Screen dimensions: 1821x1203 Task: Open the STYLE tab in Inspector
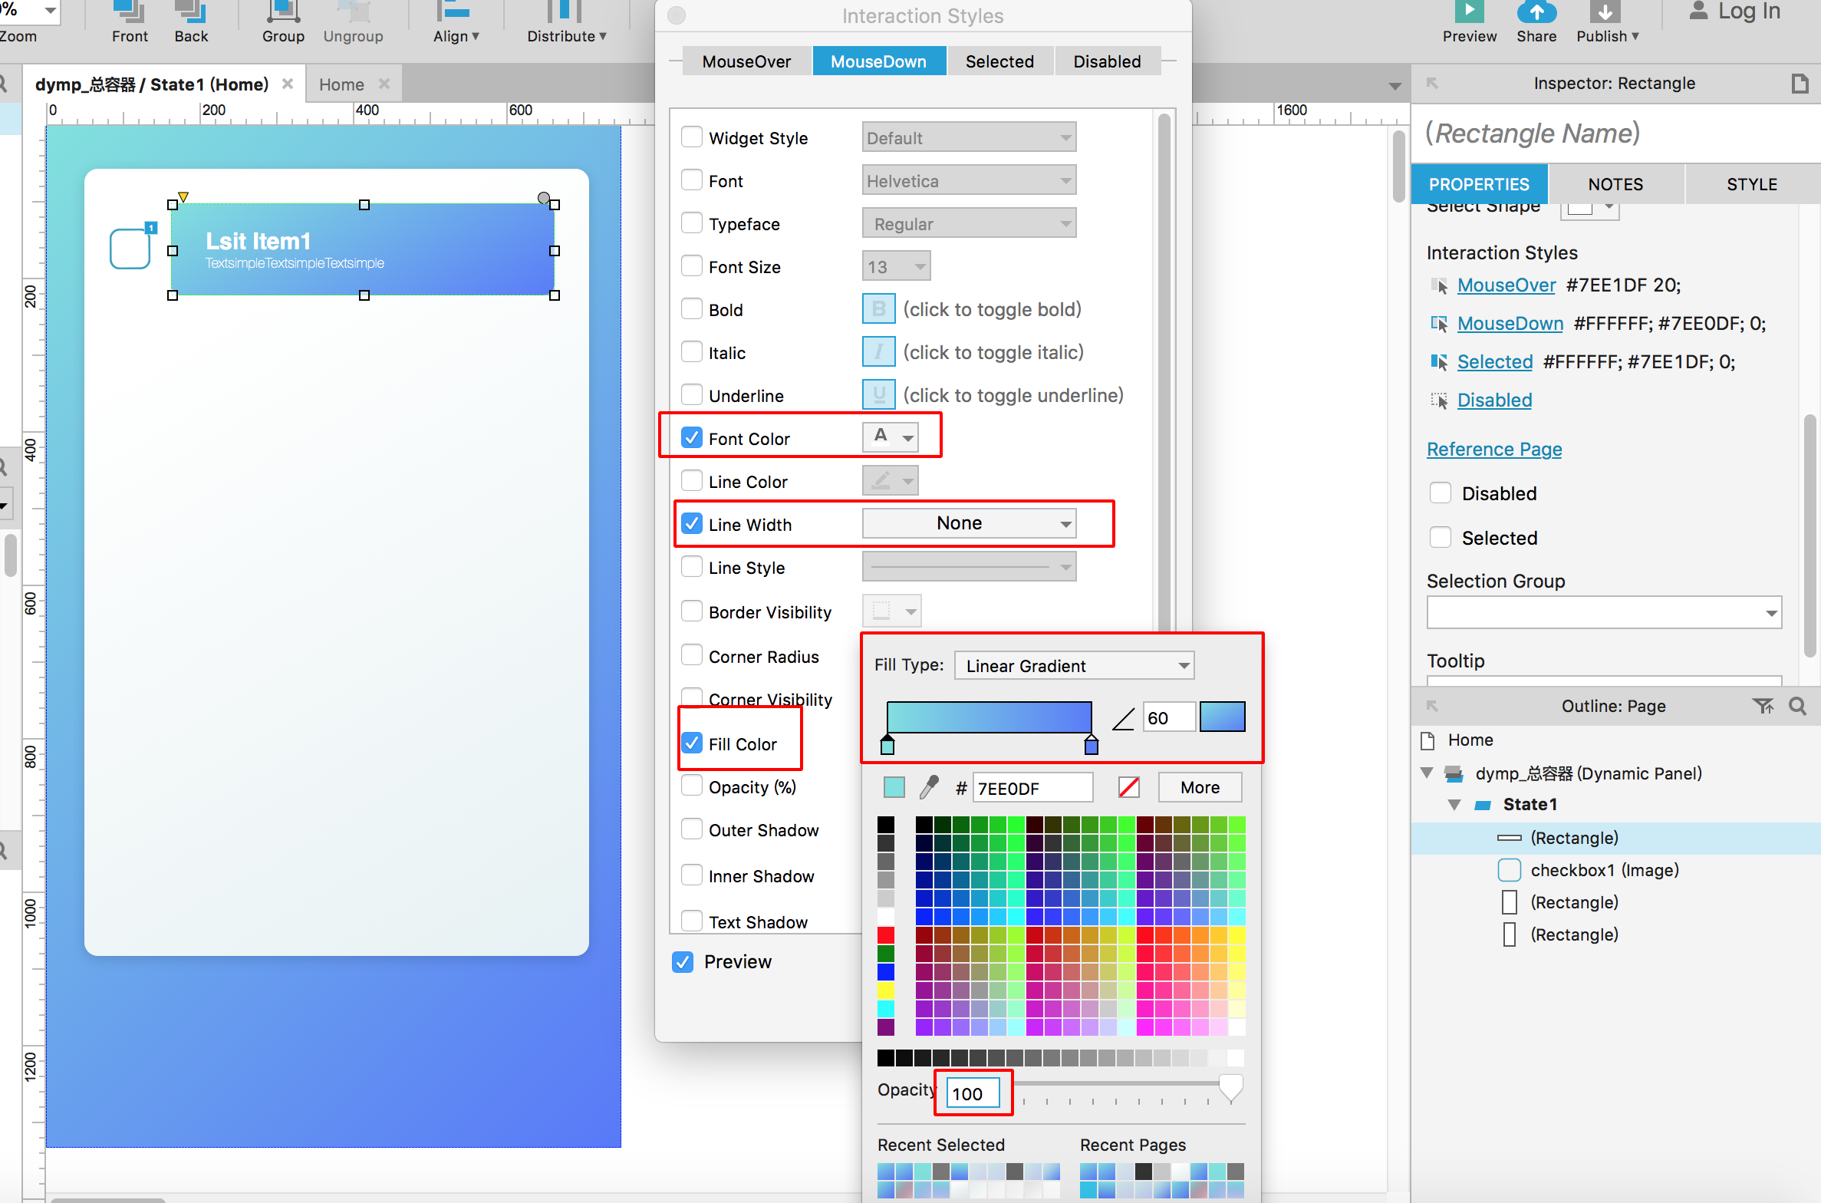[1752, 184]
